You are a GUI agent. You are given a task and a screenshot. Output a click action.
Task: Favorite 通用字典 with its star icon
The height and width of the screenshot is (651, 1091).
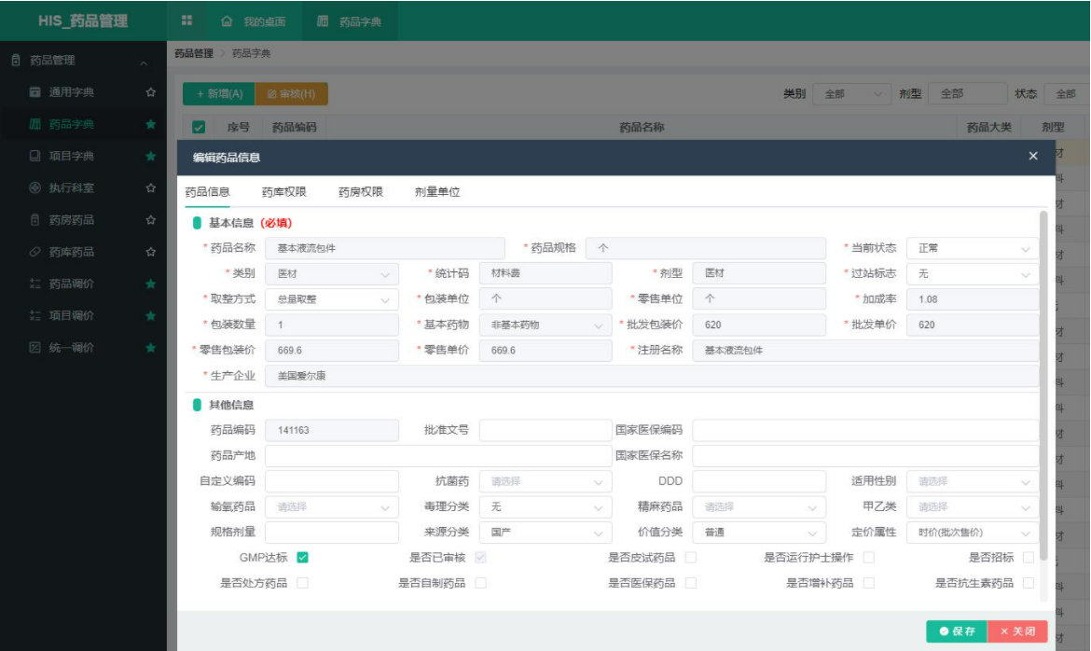point(150,92)
